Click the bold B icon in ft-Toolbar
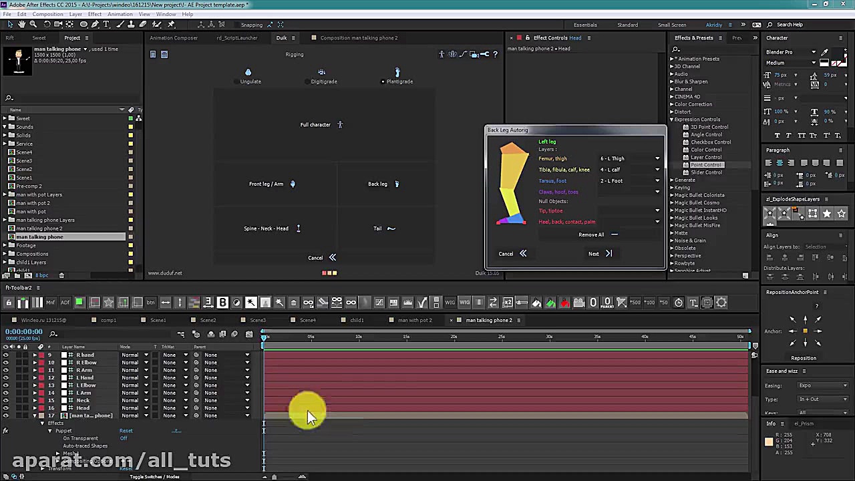 click(x=222, y=303)
